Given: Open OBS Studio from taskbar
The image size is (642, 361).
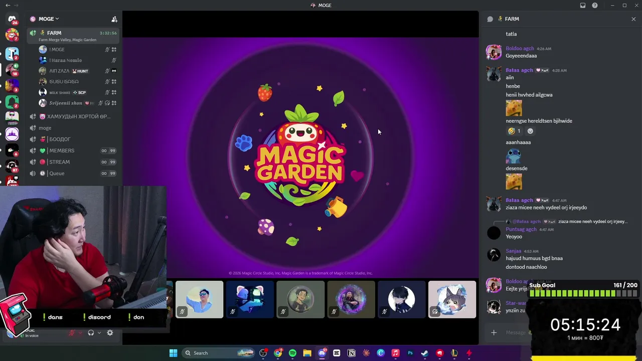Looking at the screenshot, I should pyautogui.click(x=263, y=353).
